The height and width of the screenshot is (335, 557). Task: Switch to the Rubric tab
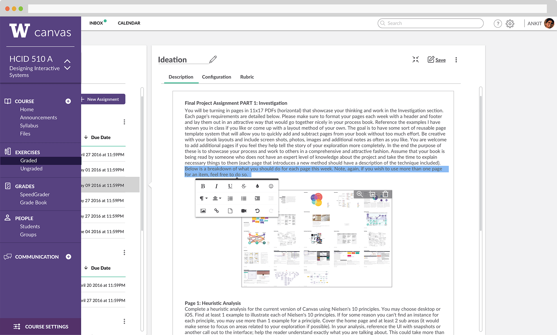[x=247, y=77]
